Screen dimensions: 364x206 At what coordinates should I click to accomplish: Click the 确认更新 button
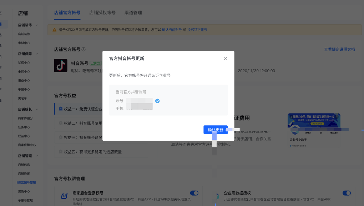pyautogui.click(x=216, y=130)
